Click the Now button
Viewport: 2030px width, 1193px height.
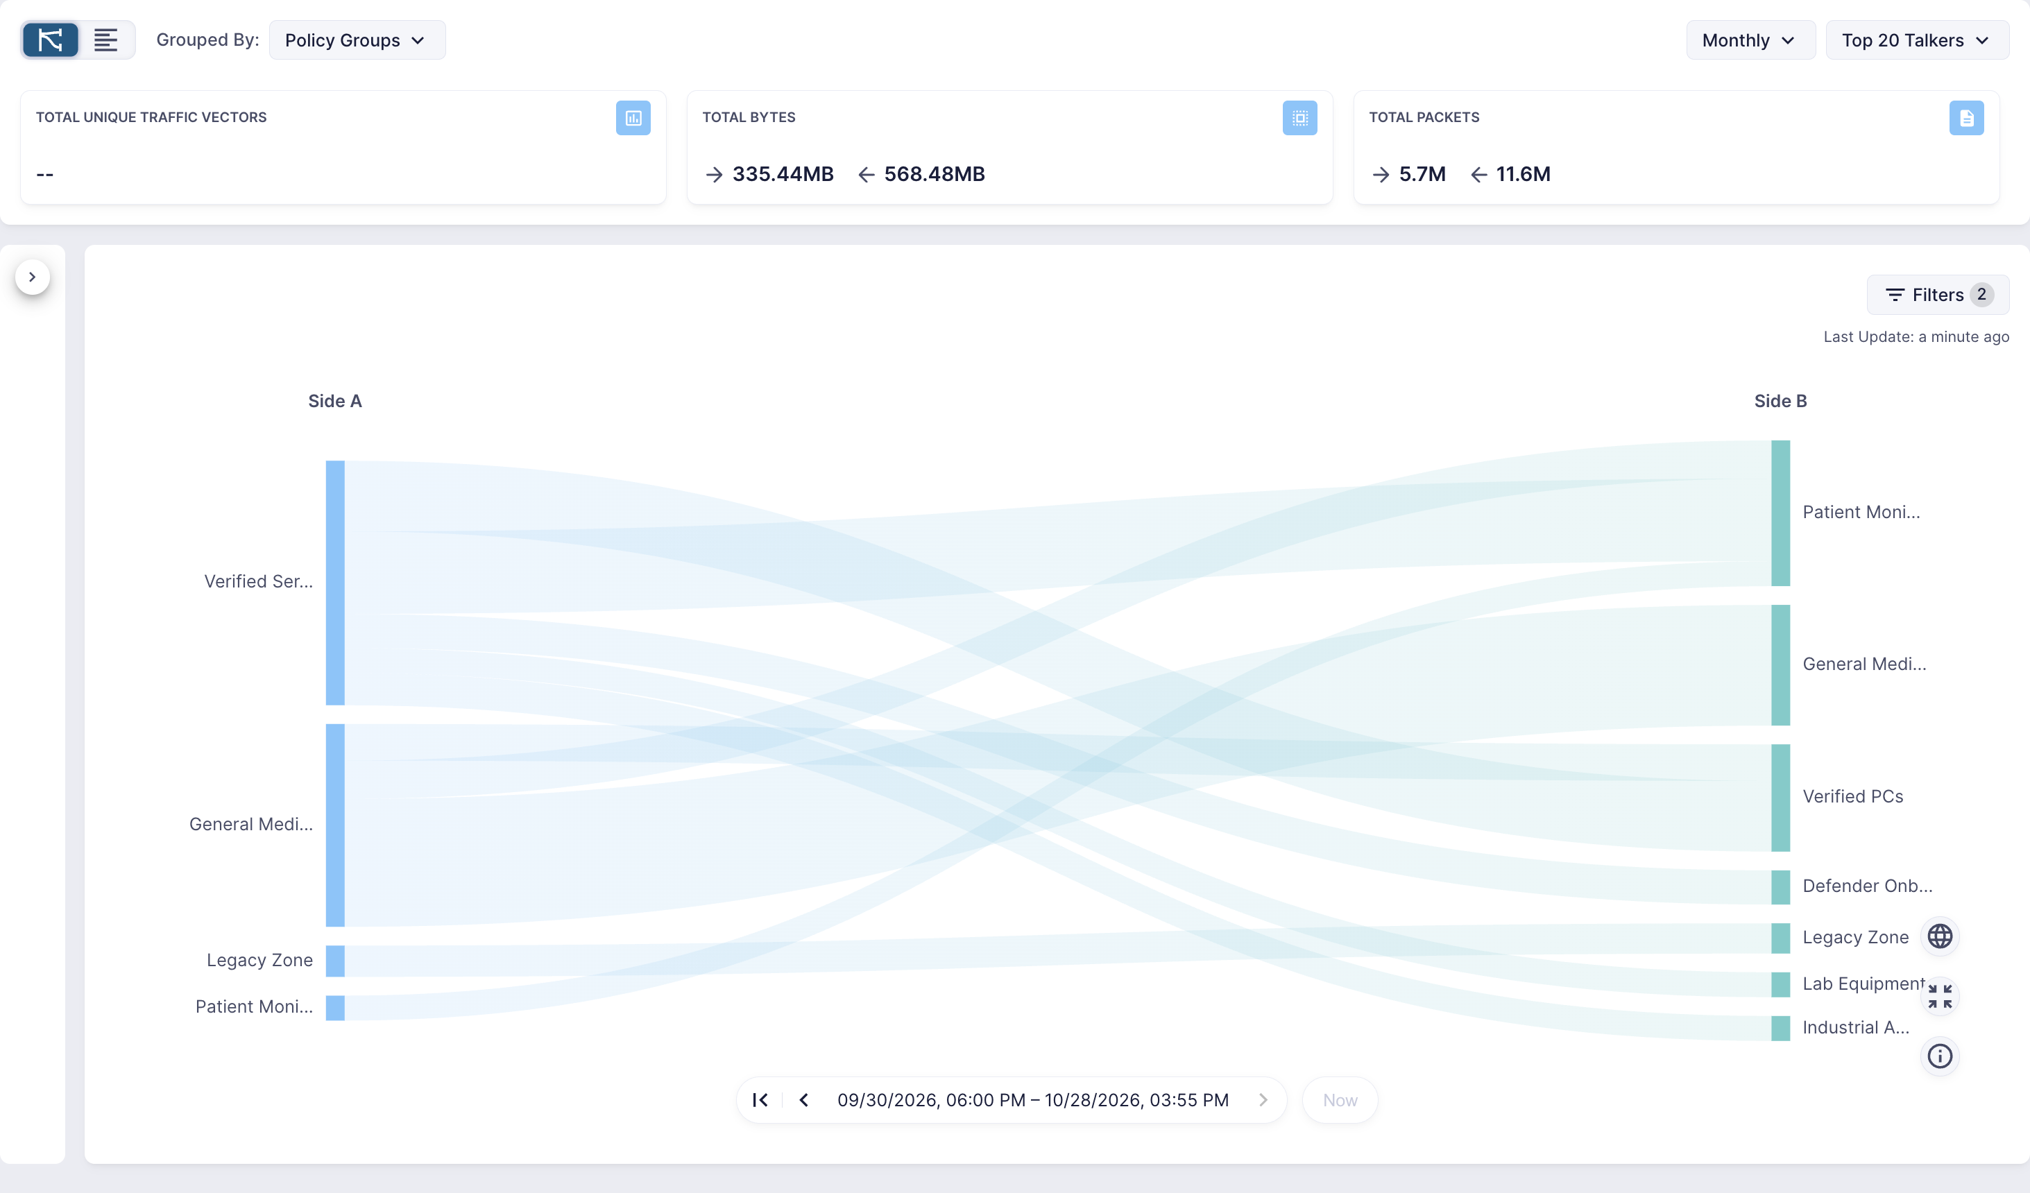tap(1340, 1100)
